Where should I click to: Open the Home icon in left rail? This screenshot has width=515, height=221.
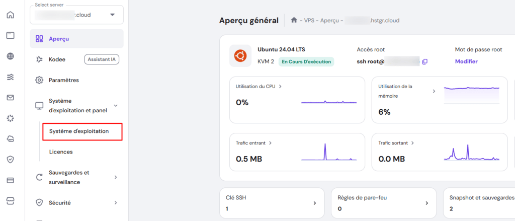11,15
